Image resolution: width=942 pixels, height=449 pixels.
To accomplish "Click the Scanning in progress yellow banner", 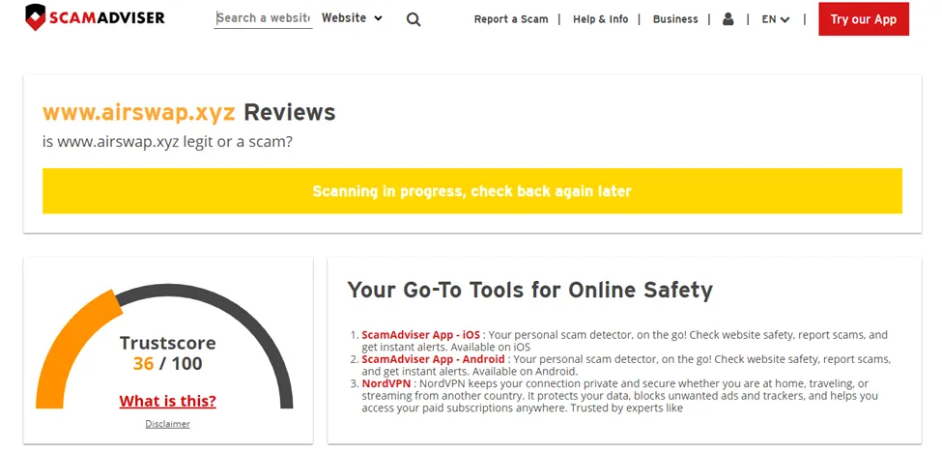I will [x=472, y=191].
